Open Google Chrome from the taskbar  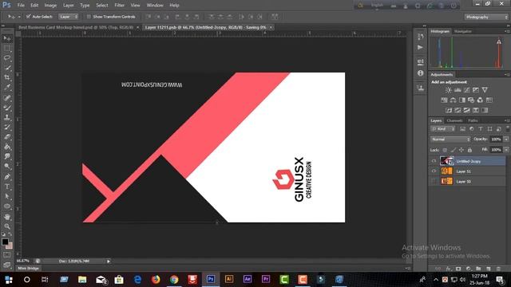click(x=174, y=279)
